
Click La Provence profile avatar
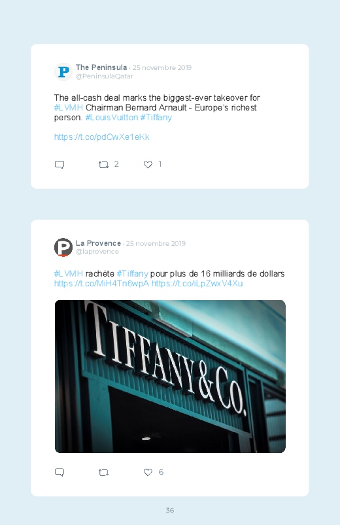click(63, 247)
